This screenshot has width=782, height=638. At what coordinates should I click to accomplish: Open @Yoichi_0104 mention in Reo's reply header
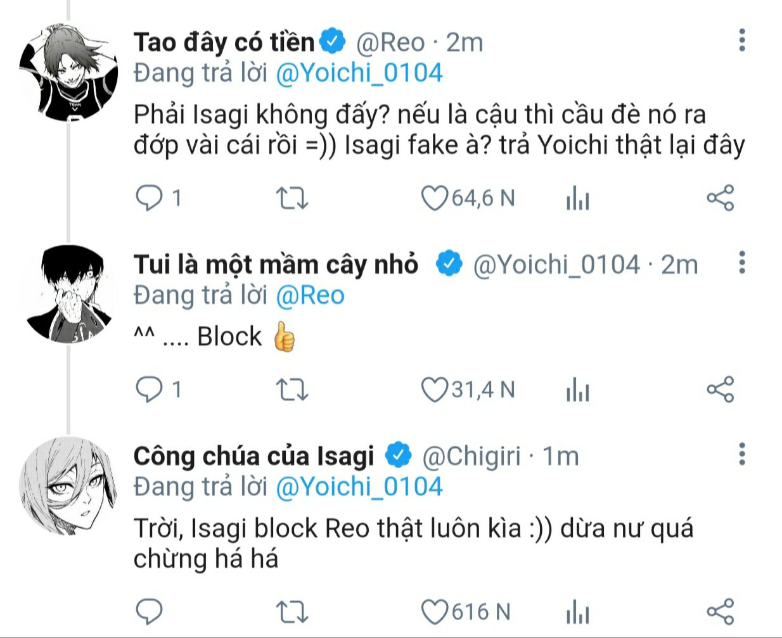click(x=359, y=73)
